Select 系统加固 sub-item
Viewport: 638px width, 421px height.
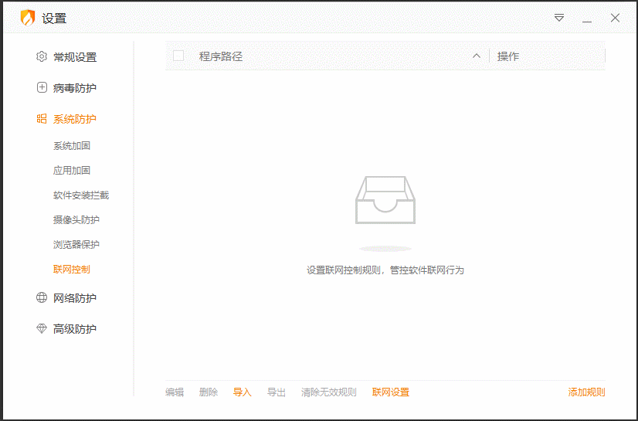(72, 146)
